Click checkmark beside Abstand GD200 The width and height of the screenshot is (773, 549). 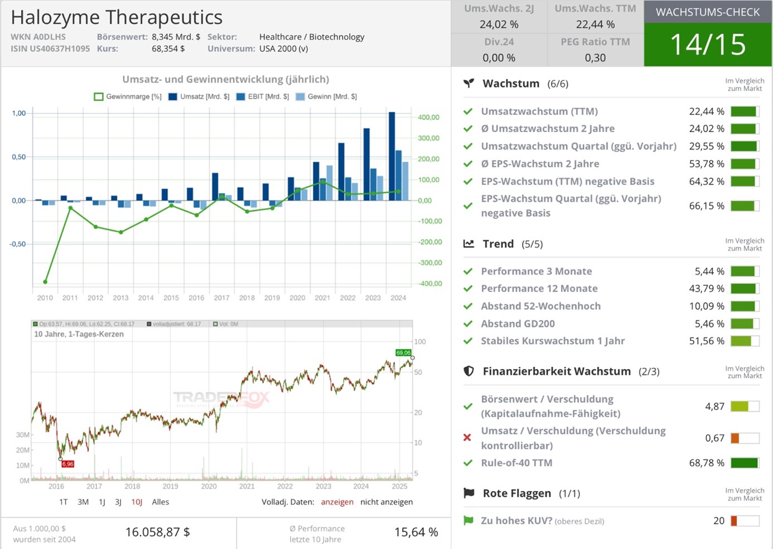(468, 324)
